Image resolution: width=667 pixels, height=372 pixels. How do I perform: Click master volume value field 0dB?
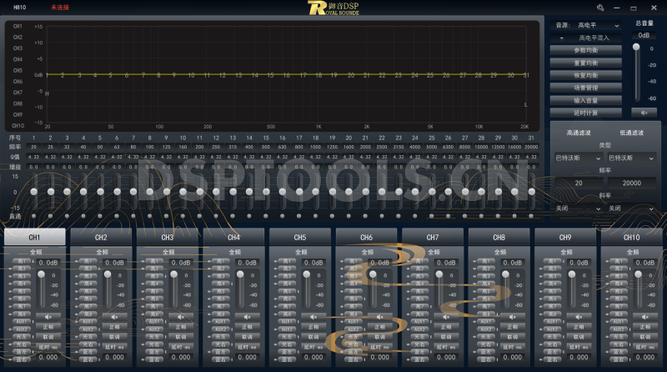(644, 35)
